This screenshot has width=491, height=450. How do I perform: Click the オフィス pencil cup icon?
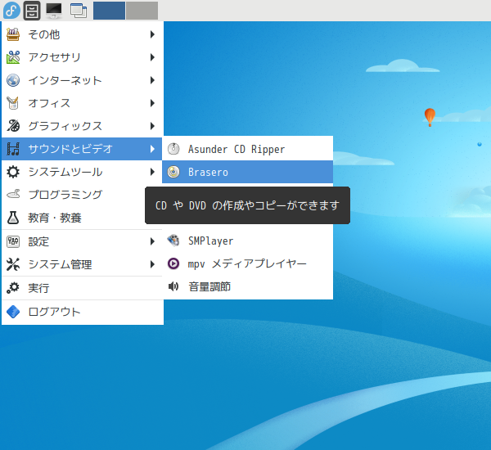coord(13,103)
